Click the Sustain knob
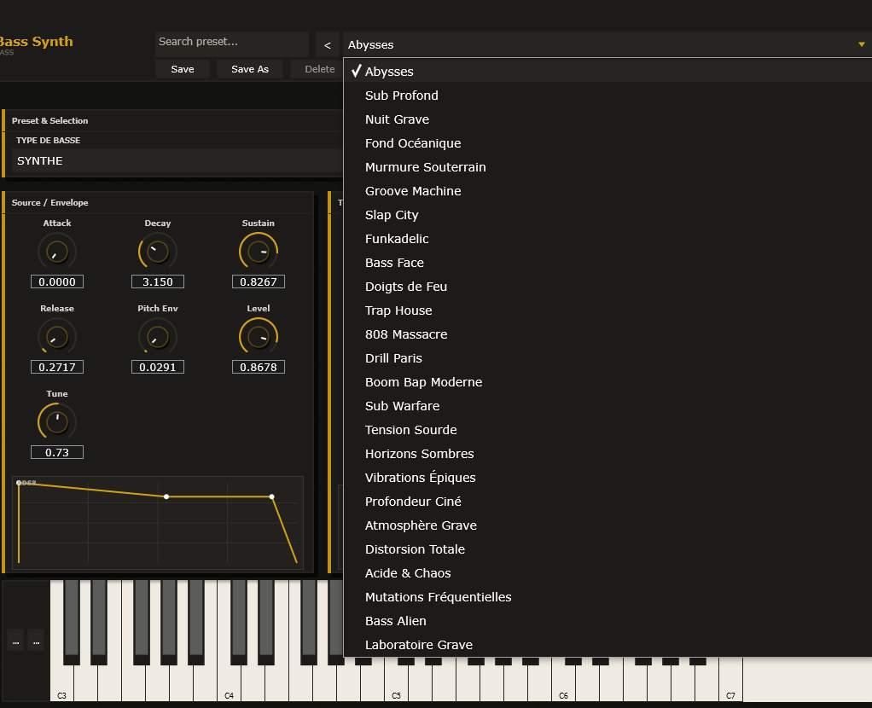Viewport: 872px width, 708px height. 259,252
